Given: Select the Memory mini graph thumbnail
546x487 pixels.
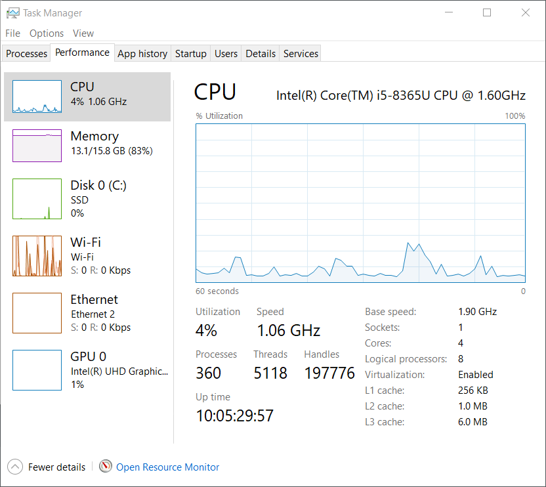Looking at the screenshot, I should click(37, 146).
